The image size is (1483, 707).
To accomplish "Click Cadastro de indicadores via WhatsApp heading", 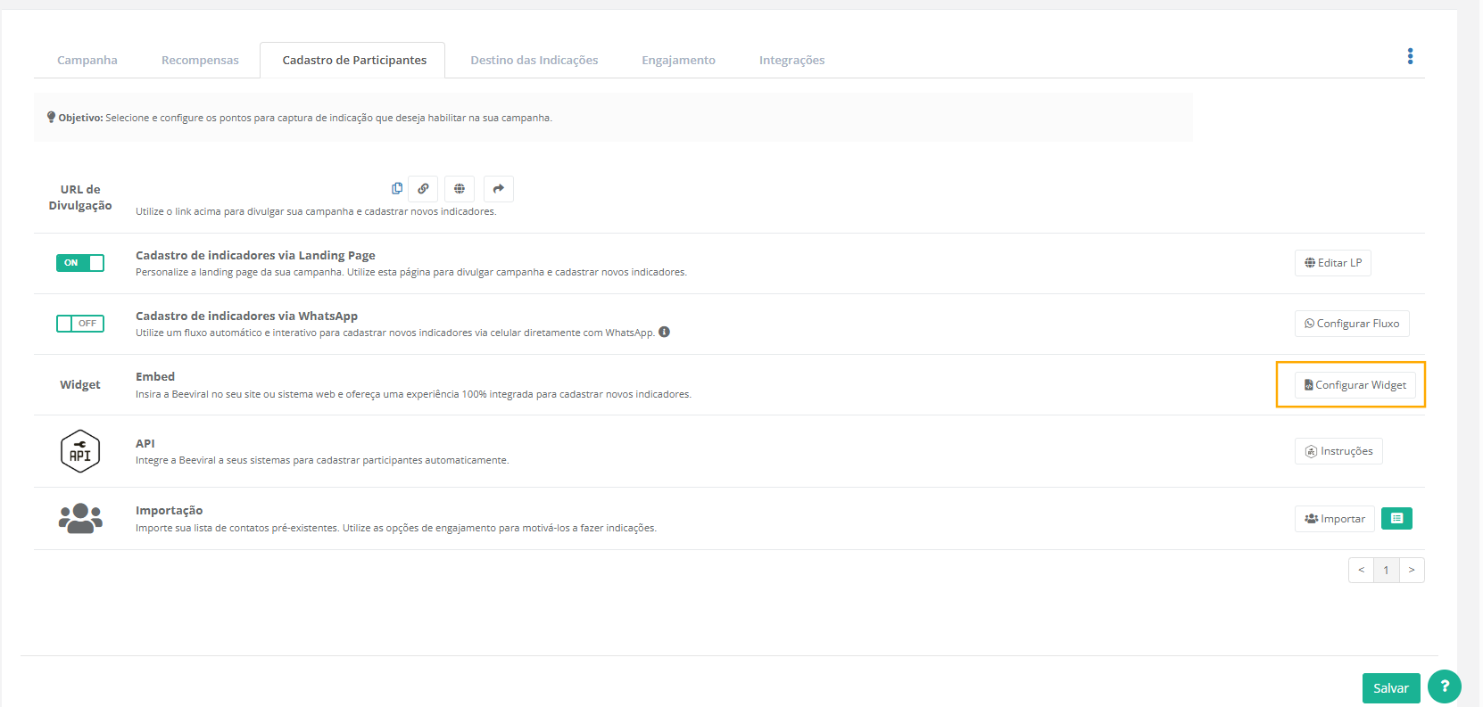I will click(x=246, y=316).
